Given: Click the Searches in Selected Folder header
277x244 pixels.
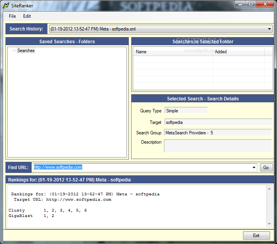Looking at the screenshot, I should click(203, 42).
